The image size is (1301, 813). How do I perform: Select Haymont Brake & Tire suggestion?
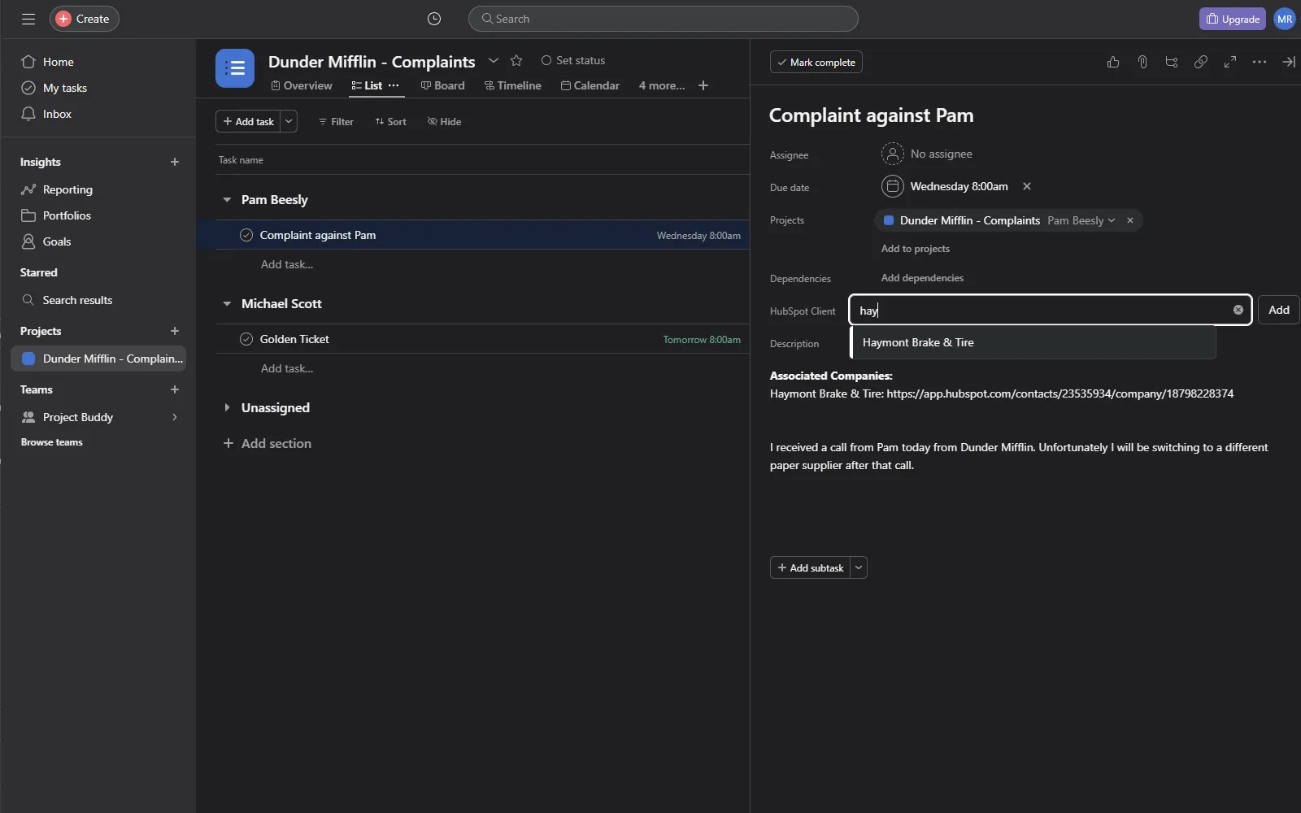pyautogui.click(x=918, y=342)
